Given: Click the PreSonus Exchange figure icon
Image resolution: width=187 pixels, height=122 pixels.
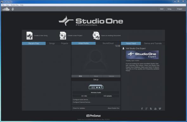Looking at the screenshot, I should point(13,9).
